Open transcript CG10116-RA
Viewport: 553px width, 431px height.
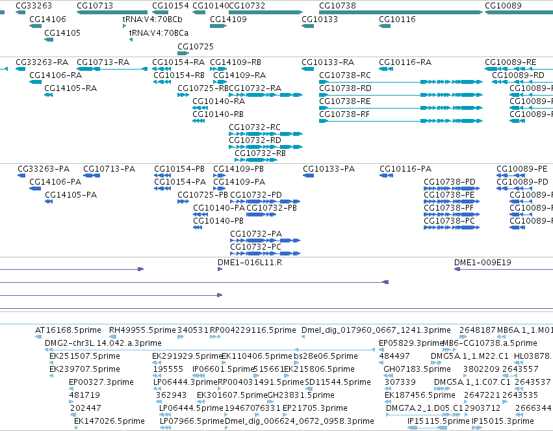pos(405,62)
